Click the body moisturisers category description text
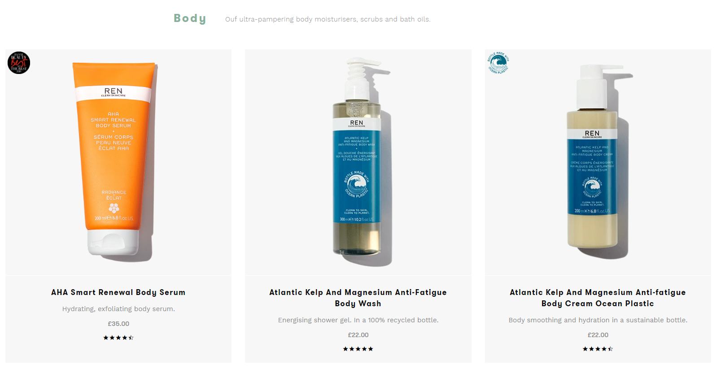721x373 pixels. (328, 19)
